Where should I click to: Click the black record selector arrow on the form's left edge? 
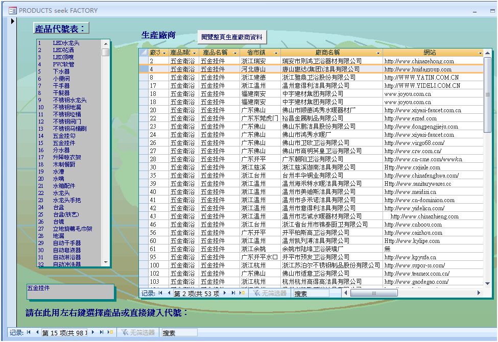pos(12,21)
